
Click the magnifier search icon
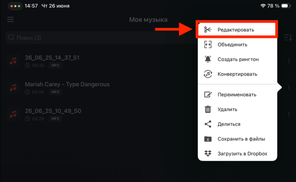click(11, 37)
